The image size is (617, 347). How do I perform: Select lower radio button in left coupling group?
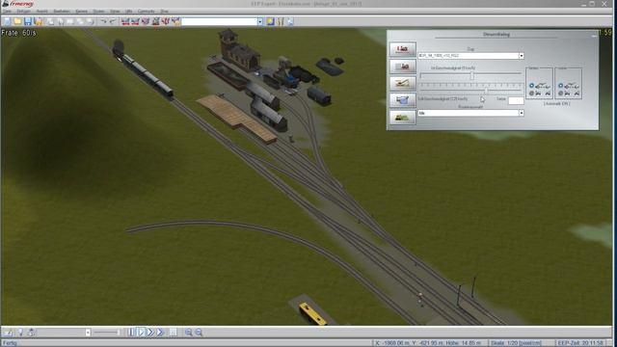[x=531, y=93]
